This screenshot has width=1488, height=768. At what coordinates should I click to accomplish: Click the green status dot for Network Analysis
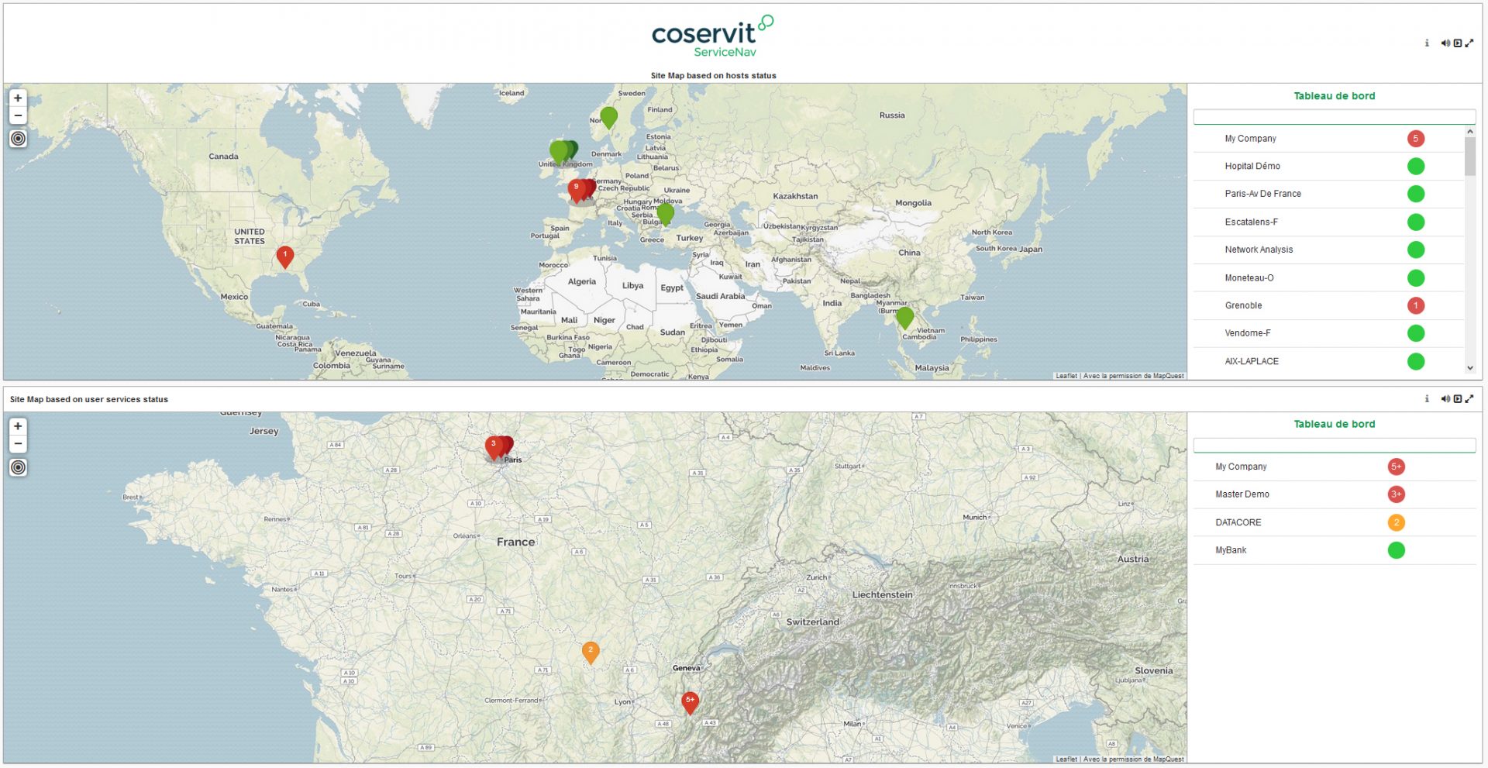tap(1416, 250)
